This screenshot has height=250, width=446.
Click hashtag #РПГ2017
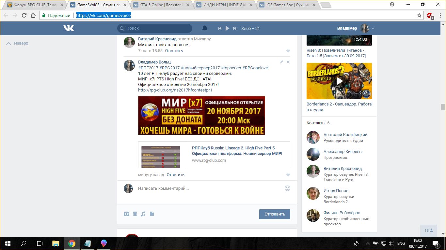[148, 68]
